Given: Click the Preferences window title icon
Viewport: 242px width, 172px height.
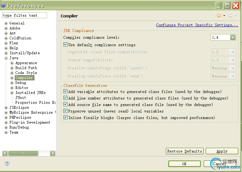Looking at the screenshot, I should 3,5.
